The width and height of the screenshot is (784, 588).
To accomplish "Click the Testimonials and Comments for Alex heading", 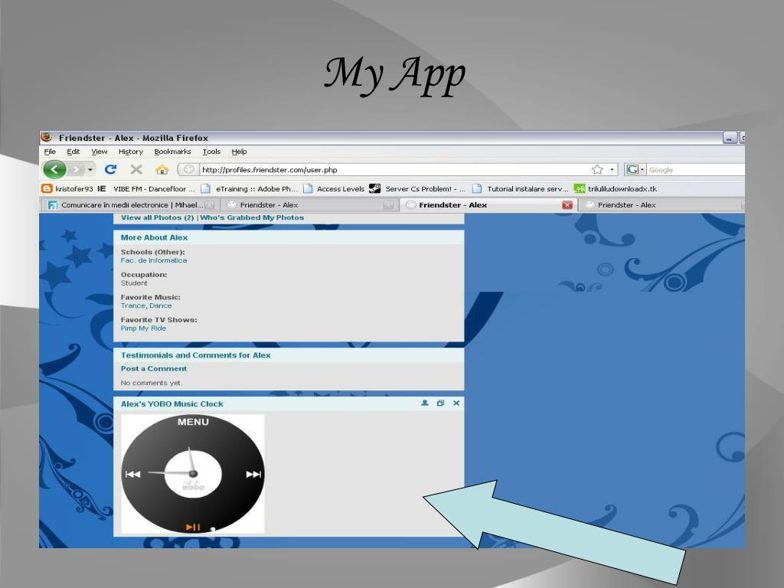I will tap(195, 355).
